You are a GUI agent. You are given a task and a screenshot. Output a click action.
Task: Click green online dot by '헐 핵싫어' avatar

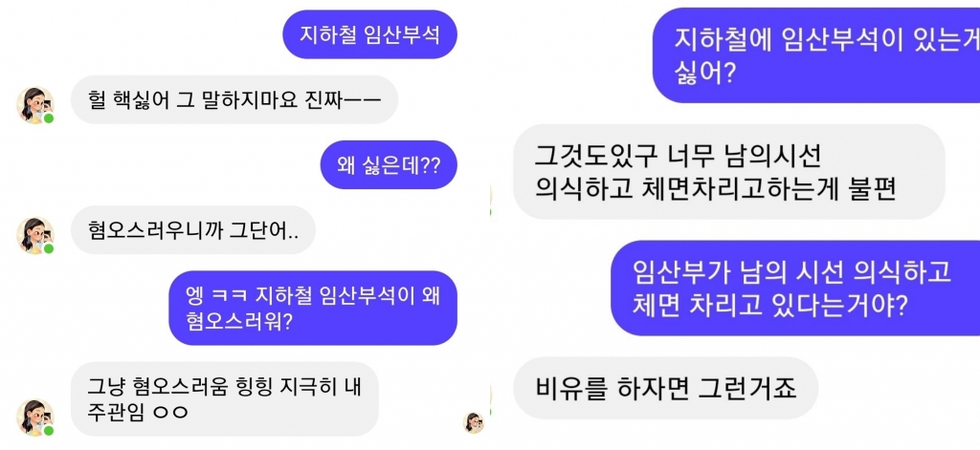[49, 118]
